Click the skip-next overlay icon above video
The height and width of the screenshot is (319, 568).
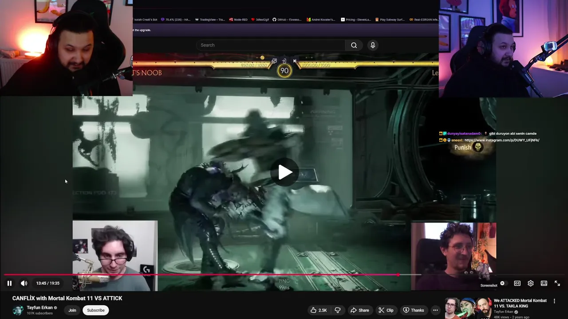point(295,61)
